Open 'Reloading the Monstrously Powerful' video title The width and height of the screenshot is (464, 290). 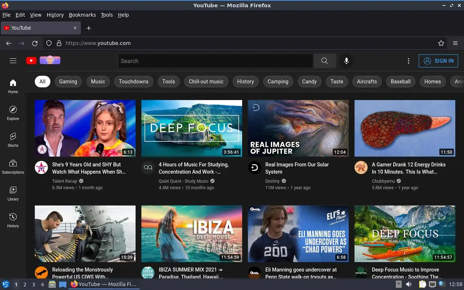pyautogui.click(x=82, y=273)
